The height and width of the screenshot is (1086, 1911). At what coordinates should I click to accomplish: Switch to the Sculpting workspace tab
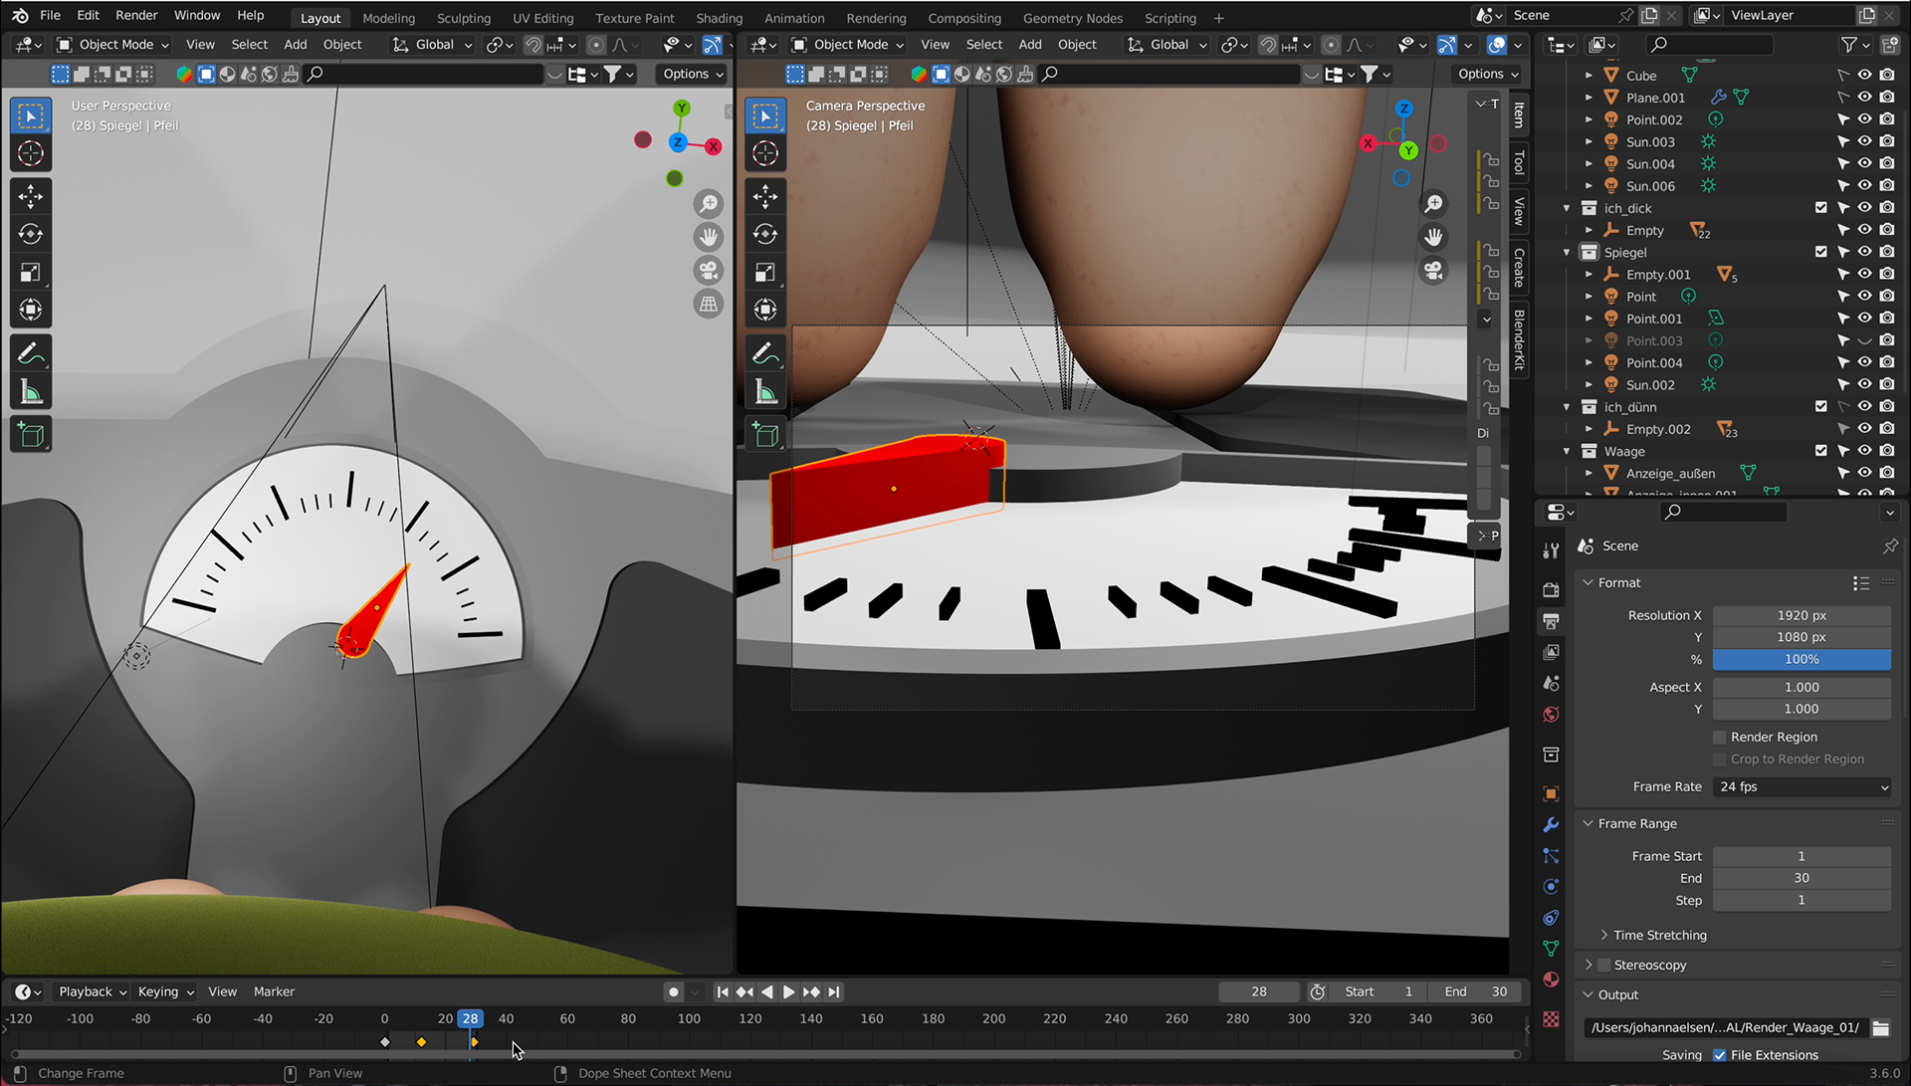click(464, 18)
